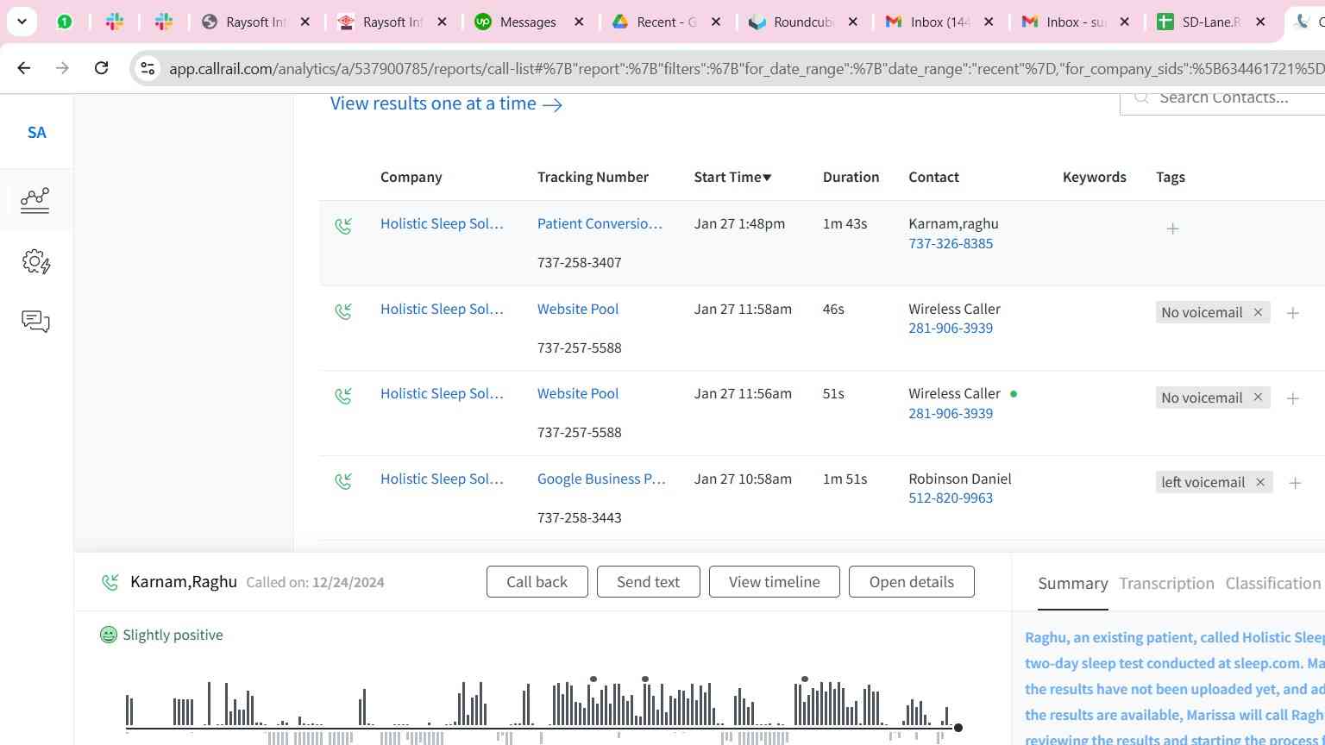
Task: Open Website Pool link in 11:58am row
Action: pyautogui.click(x=578, y=309)
